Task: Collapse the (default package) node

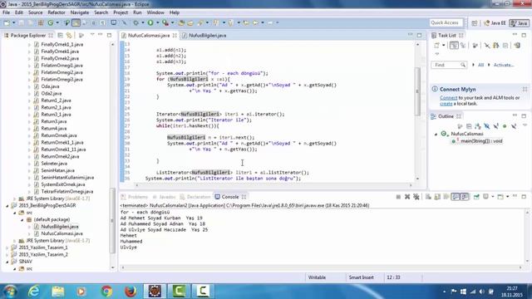Action: [22, 219]
